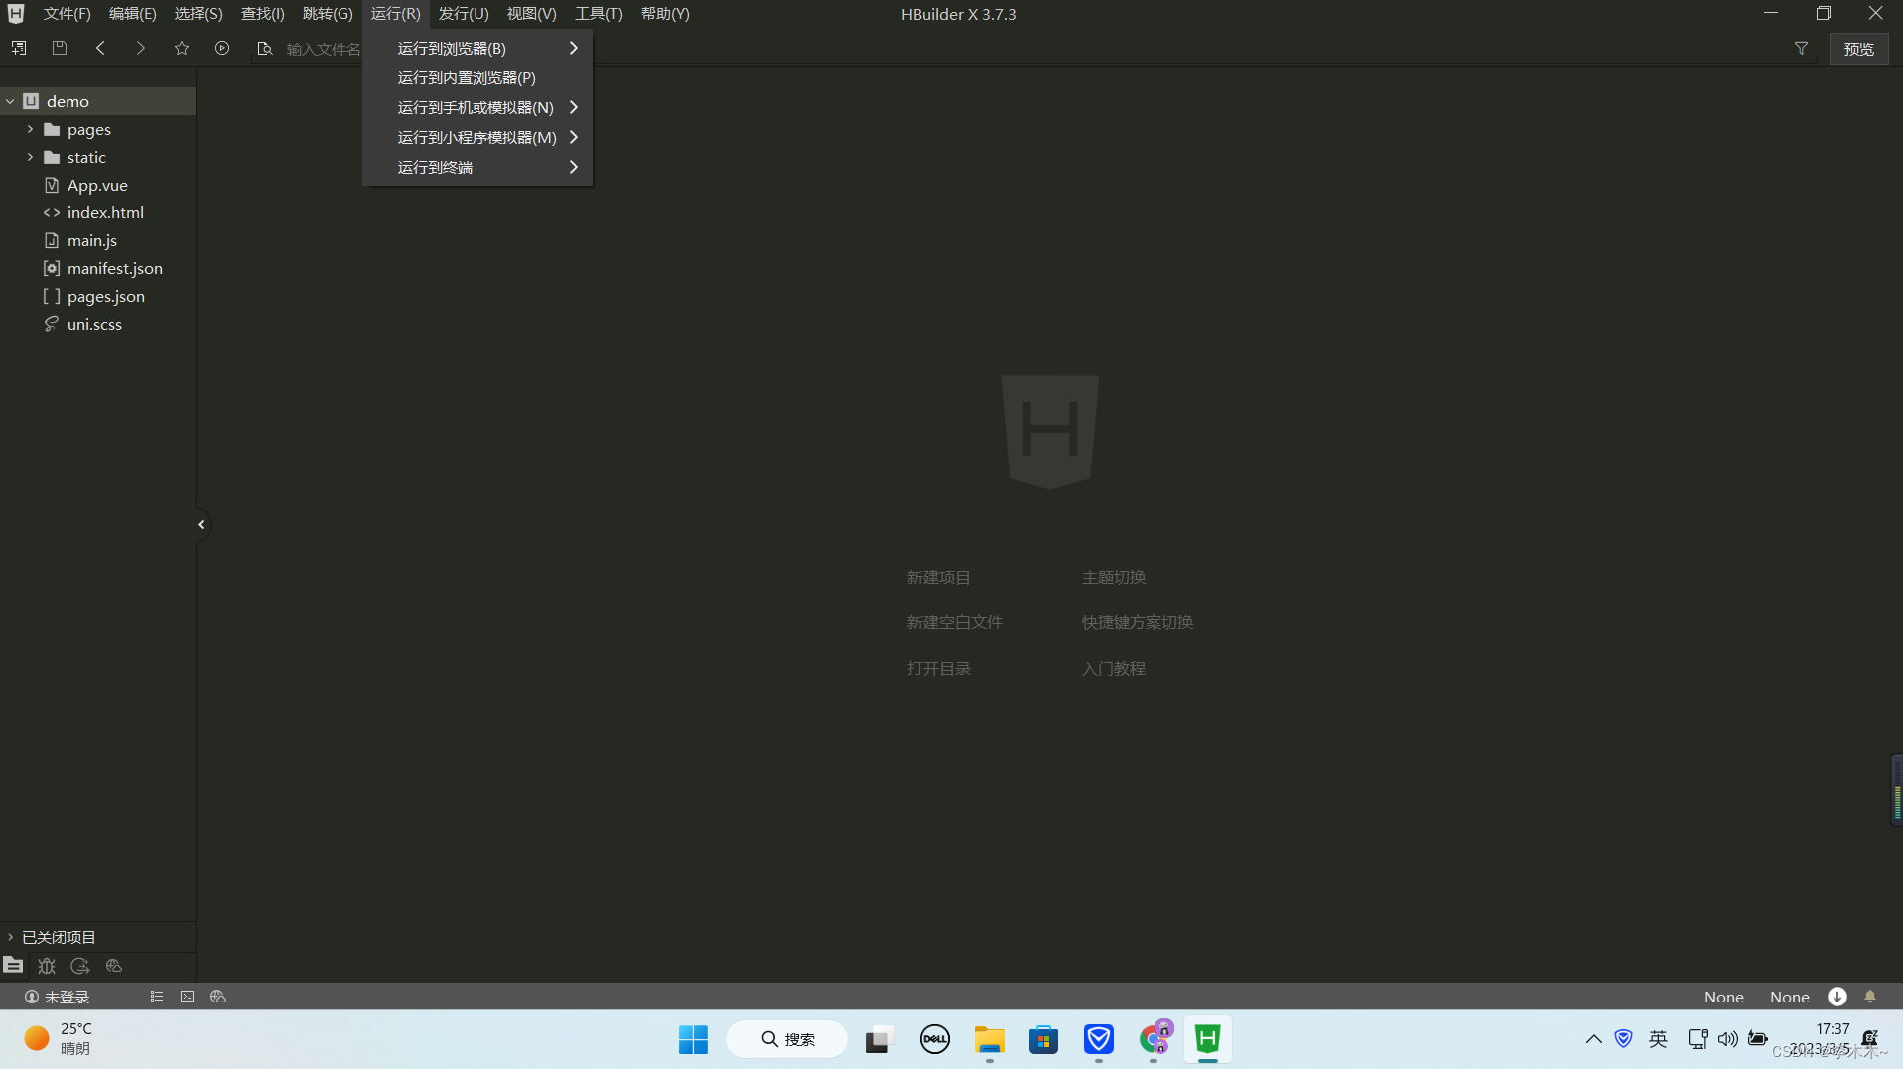Expand the 运行到浏览器(B) submenu
This screenshot has height=1069, width=1903.
477,48
